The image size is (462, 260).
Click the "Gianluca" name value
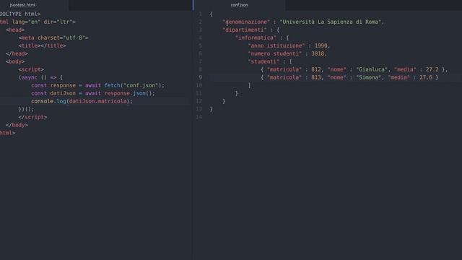372,69
